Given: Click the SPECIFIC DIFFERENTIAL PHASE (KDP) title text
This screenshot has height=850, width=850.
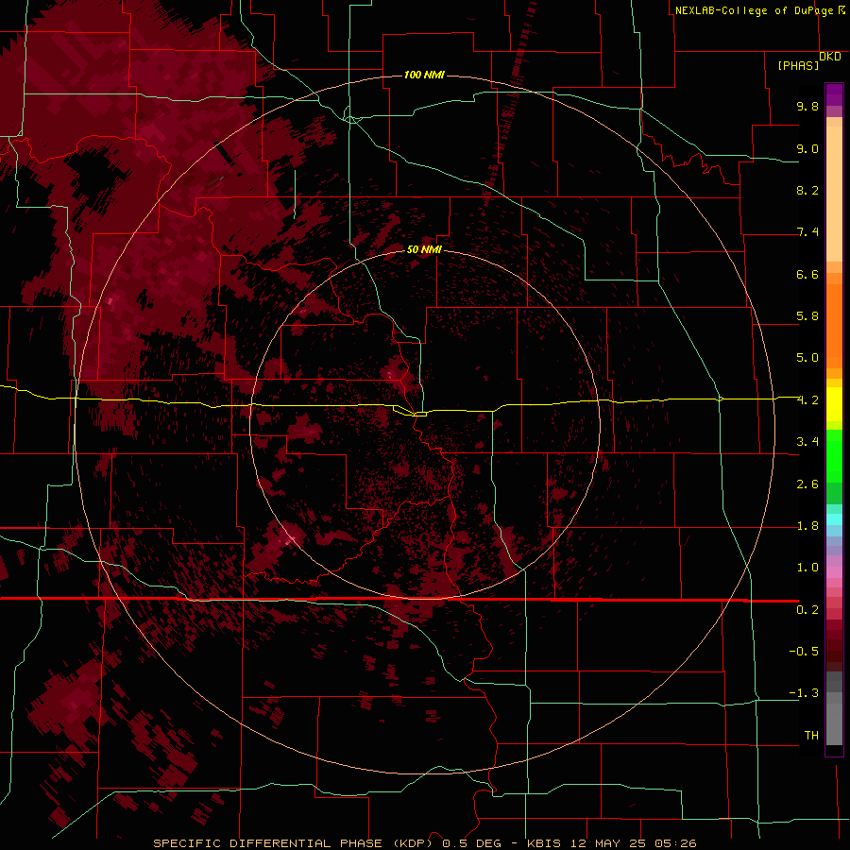Looking at the screenshot, I should click(295, 843).
